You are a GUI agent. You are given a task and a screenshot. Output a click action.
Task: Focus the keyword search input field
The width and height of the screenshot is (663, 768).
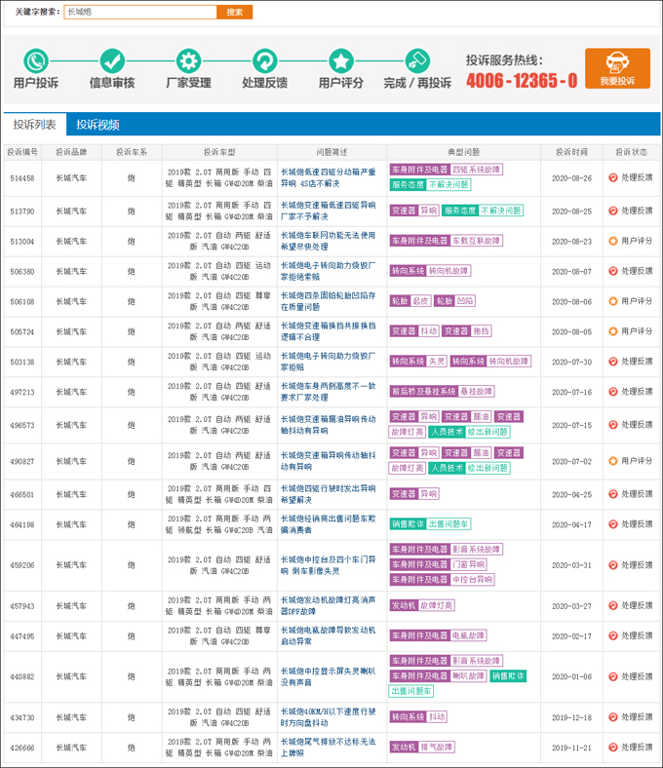click(x=140, y=12)
